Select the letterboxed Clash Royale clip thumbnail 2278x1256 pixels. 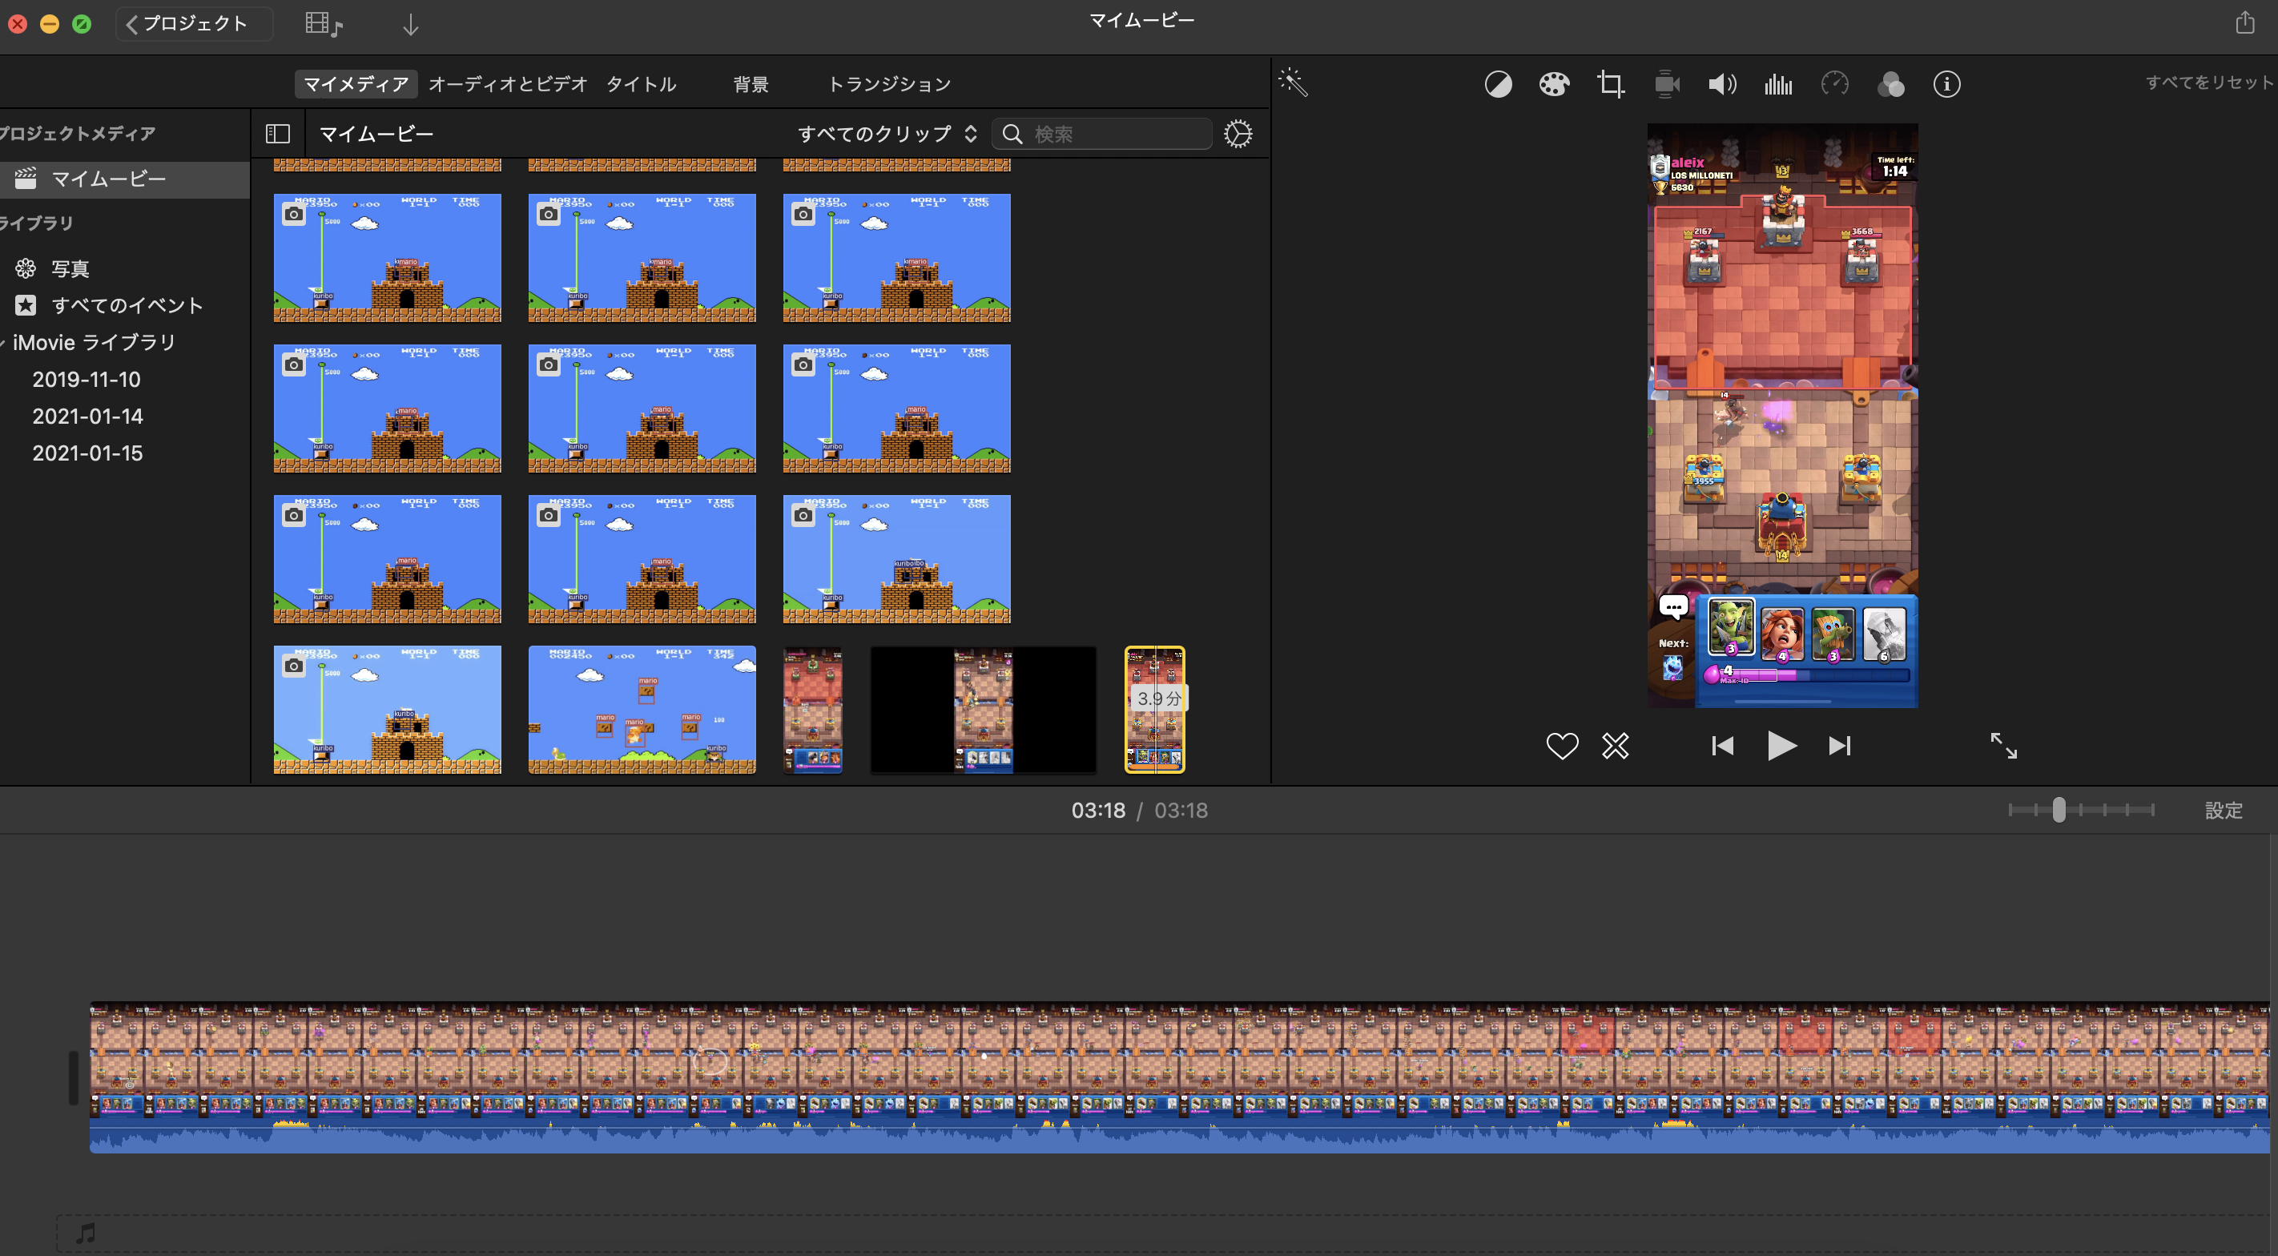(x=983, y=711)
